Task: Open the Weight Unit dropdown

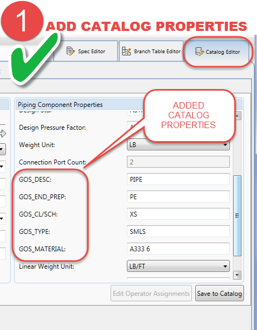Action: (178, 145)
